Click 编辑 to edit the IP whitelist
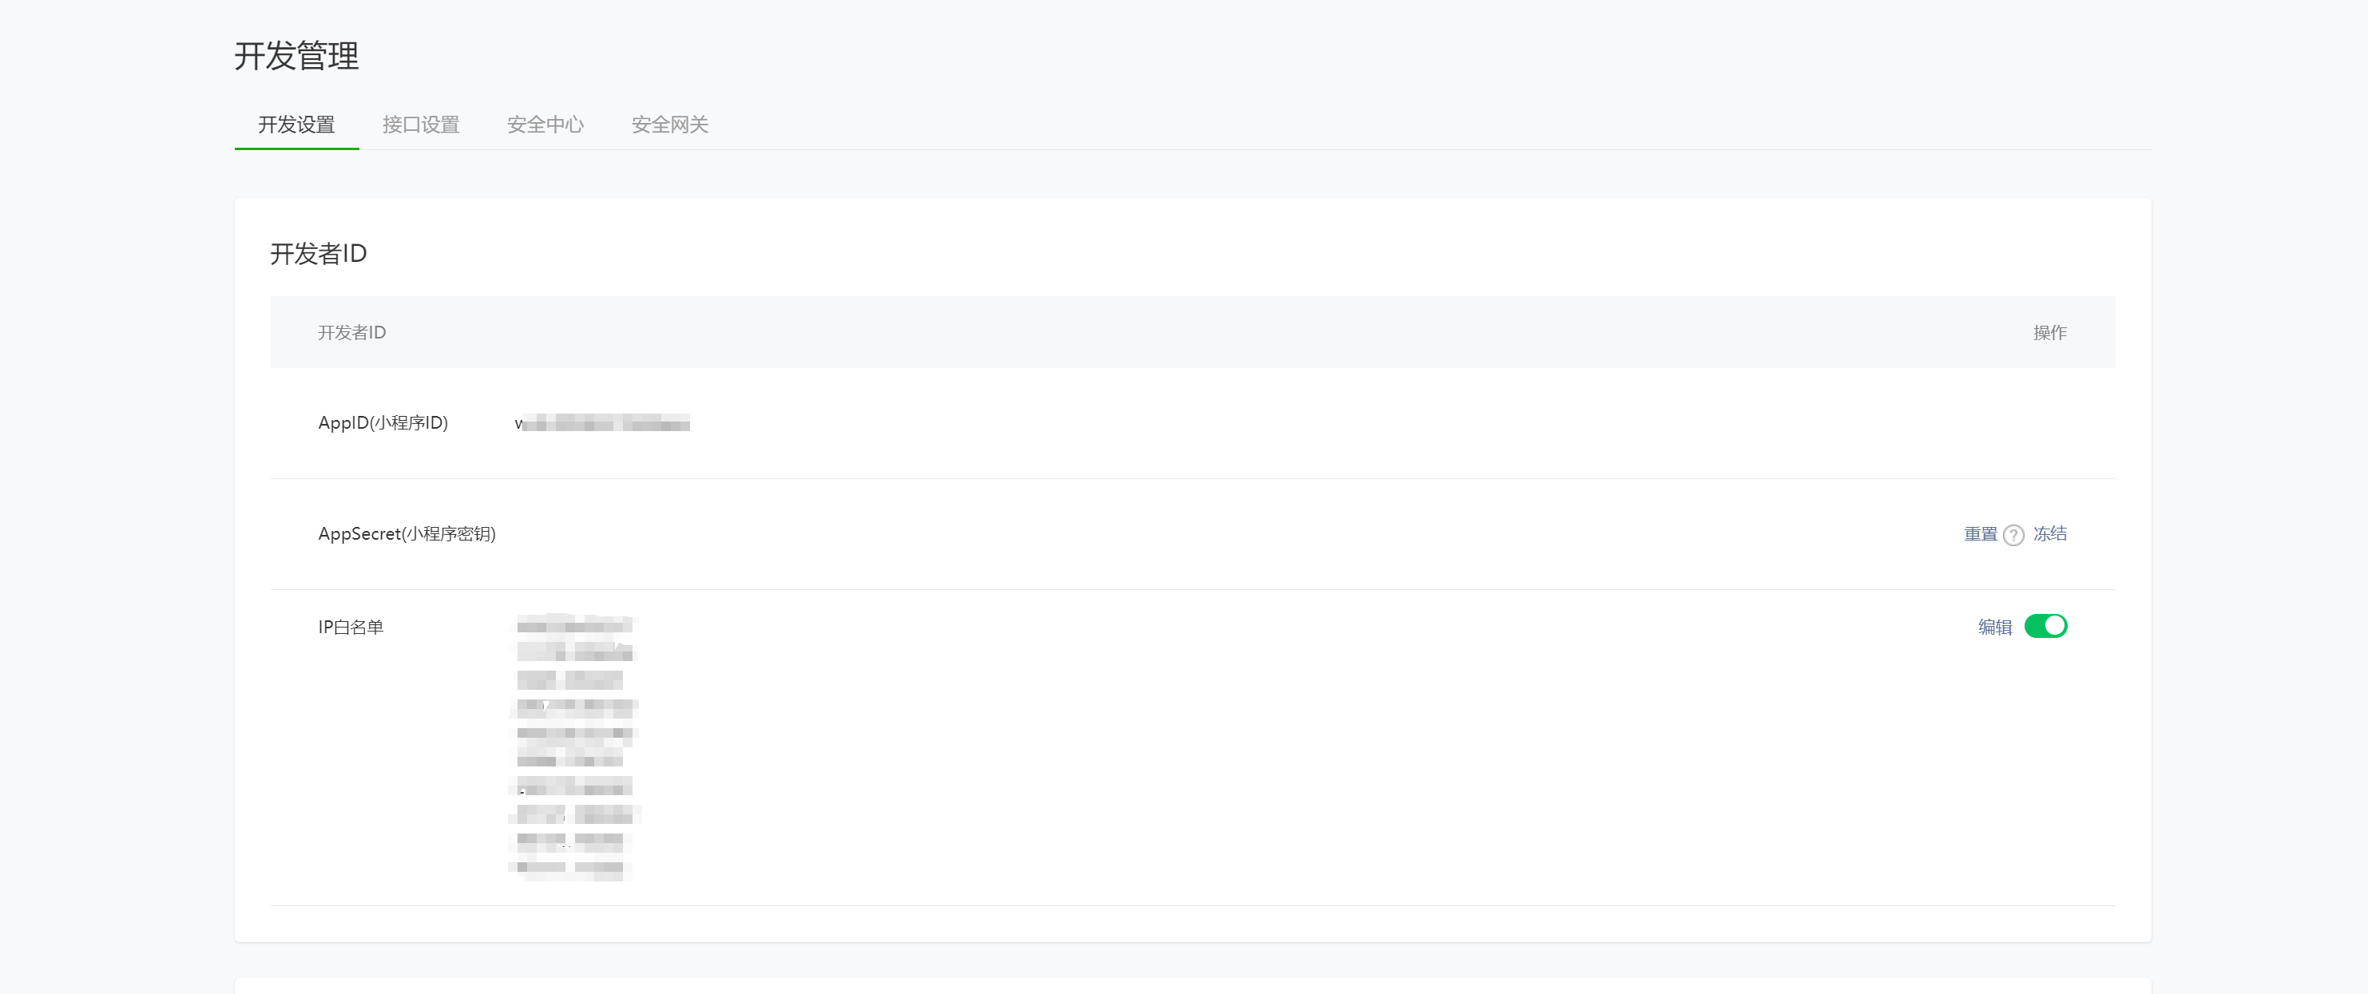Image resolution: width=2368 pixels, height=994 pixels. pos(1995,628)
